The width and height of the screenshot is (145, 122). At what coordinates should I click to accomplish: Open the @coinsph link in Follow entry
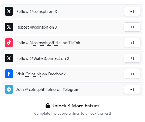[39, 12]
